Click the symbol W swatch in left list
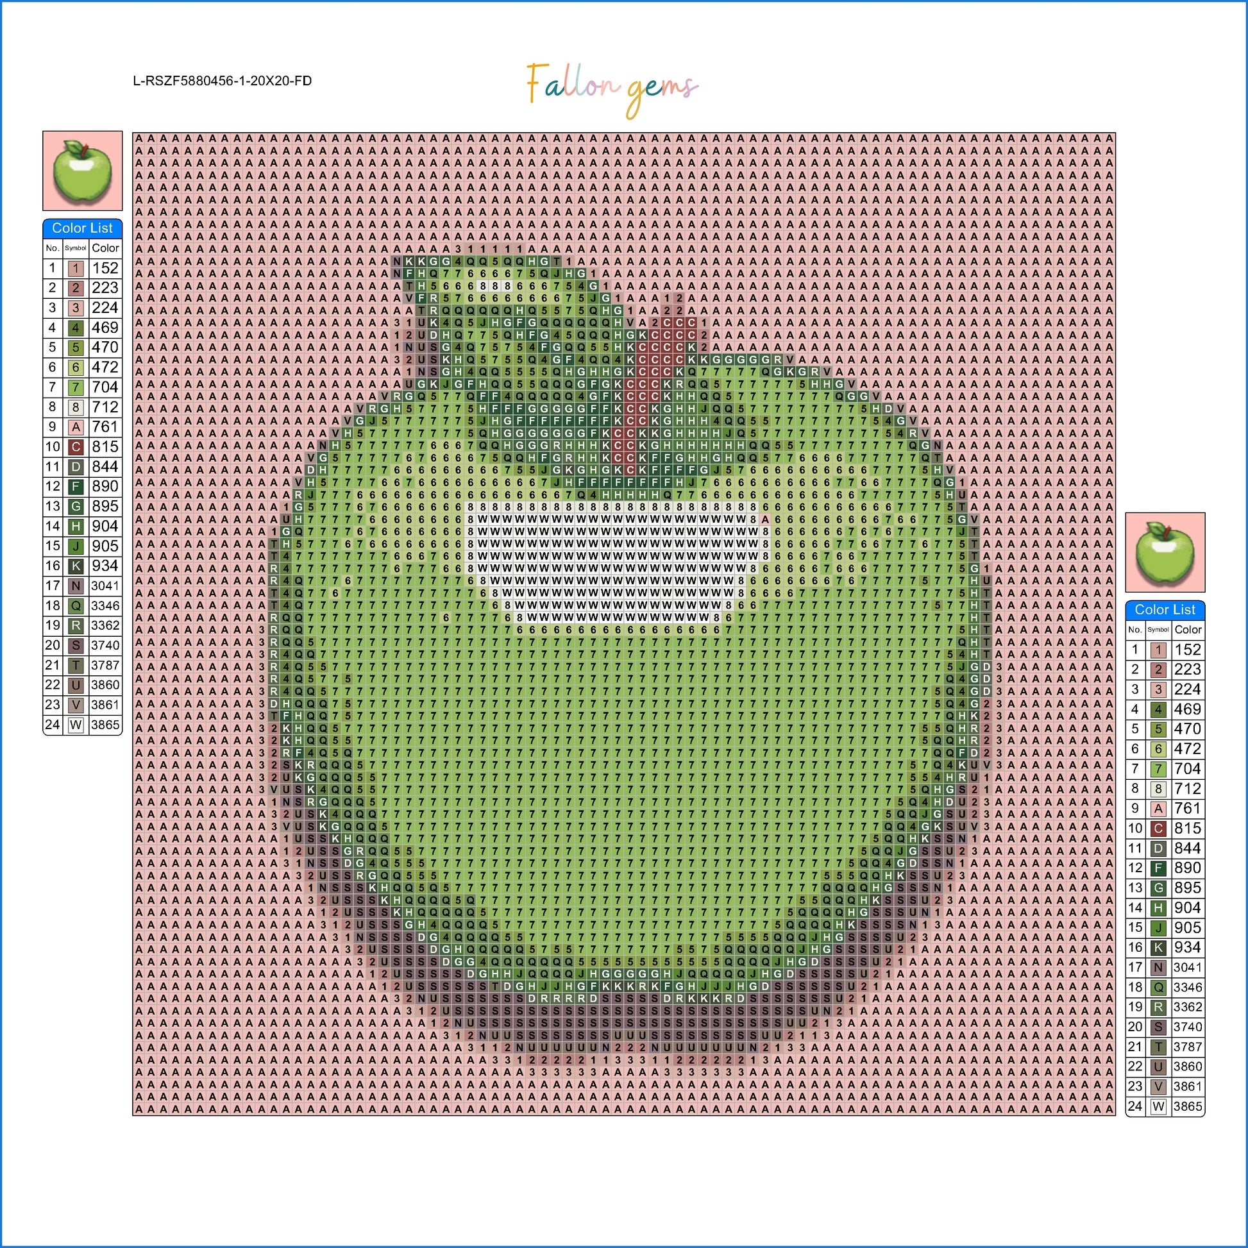1248x1248 pixels. click(76, 725)
